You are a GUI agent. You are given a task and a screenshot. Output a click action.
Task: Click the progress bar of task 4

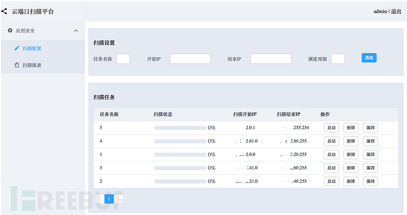180,141
